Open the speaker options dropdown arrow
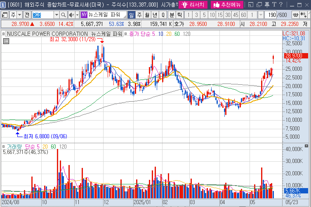The height and width of the screenshot is (207, 311). (x=78, y=15)
